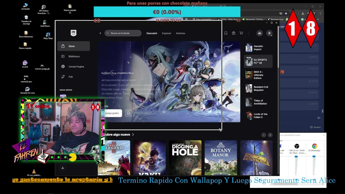Screen dimensions: 345x194
Task: Open the shopping cart in Epic header
Action: pos(241,33)
